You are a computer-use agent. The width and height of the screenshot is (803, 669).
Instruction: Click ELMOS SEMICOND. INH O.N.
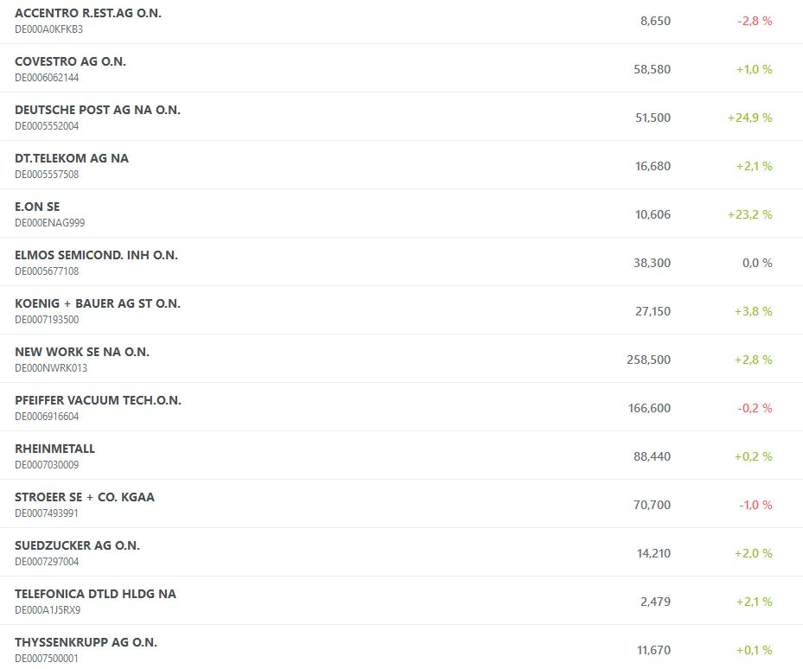coord(97,256)
